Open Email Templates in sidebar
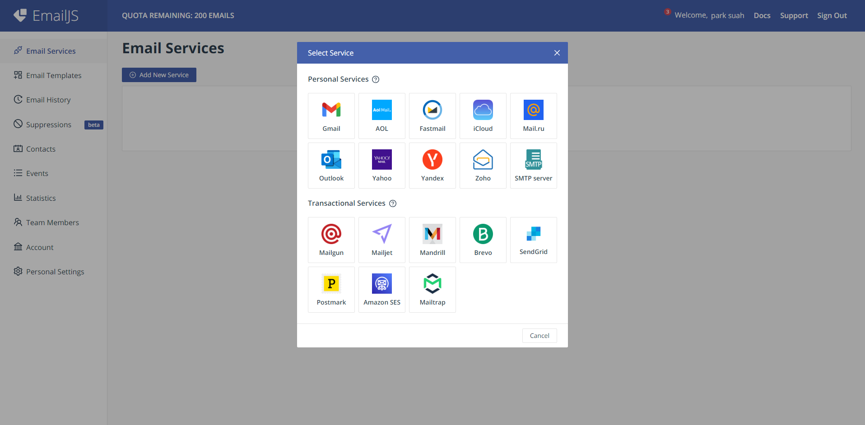Screen dimensions: 865x425 pyautogui.click(x=53, y=75)
